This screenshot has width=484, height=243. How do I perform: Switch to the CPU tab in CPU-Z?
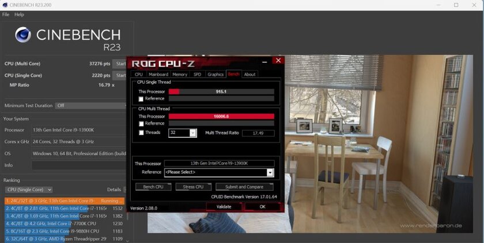139,75
